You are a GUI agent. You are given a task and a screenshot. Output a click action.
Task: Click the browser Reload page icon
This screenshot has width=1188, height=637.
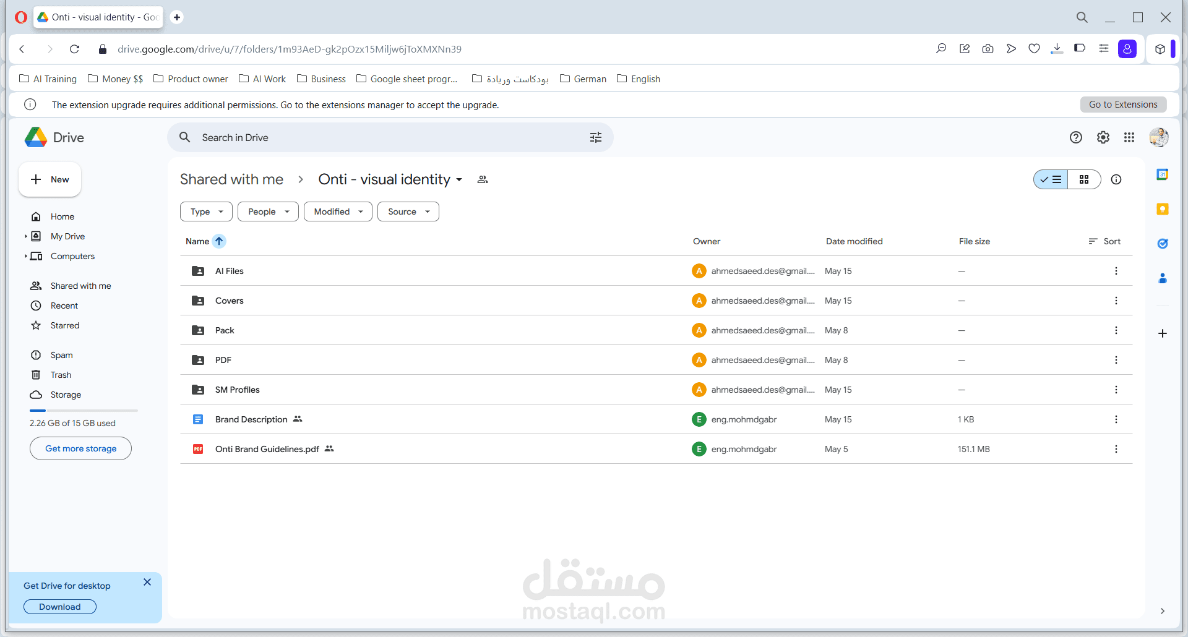pos(74,49)
